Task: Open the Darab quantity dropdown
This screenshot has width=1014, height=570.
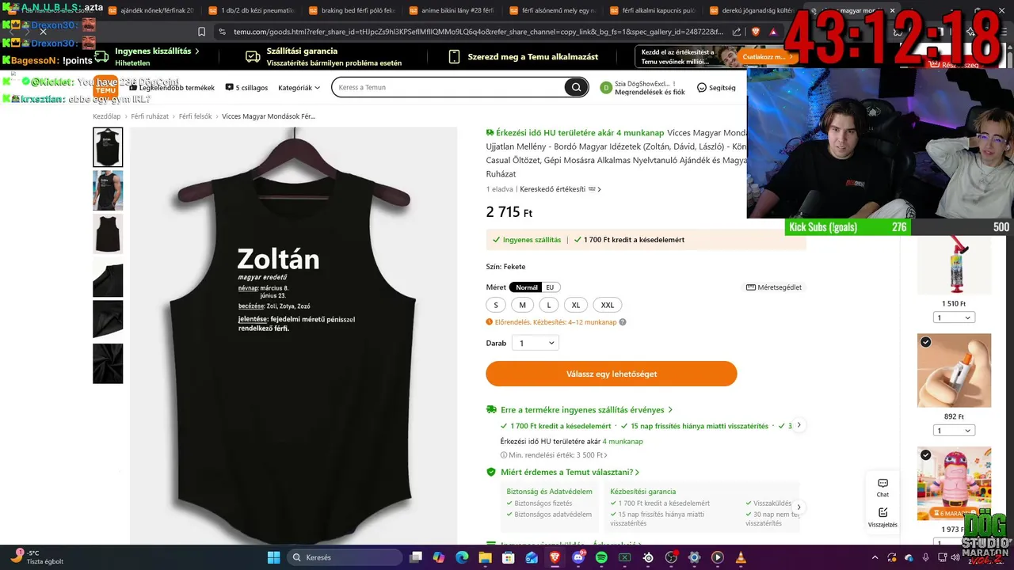Action: [536, 343]
